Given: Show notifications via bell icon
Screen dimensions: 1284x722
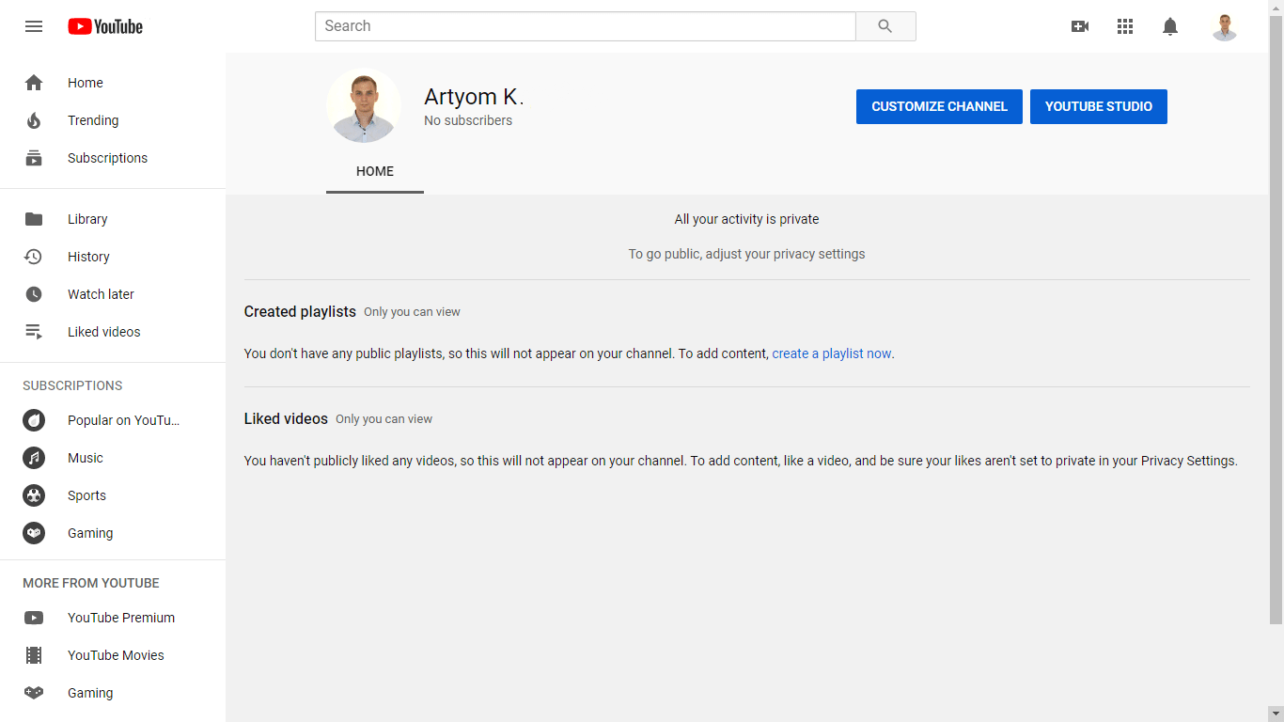Looking at the screenshot, I should [x=1170, y=26].
